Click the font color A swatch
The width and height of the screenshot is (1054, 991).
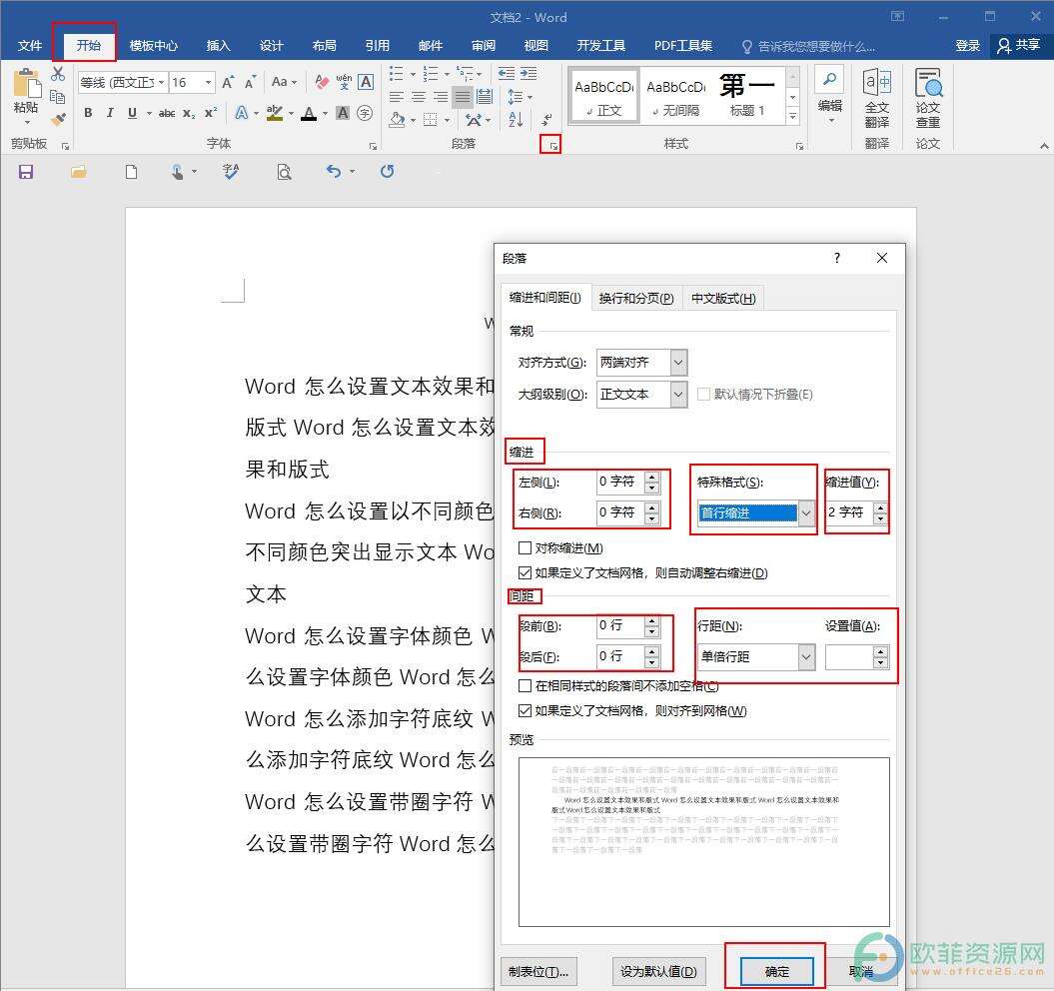point(309,114)
